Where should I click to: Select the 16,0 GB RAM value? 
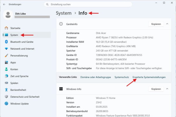[111, 42]
